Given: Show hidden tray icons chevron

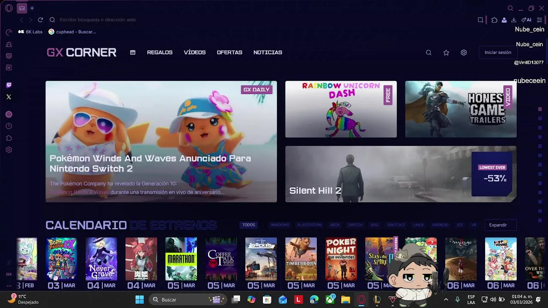Looking at the screenshot, I should click(446, 299).
